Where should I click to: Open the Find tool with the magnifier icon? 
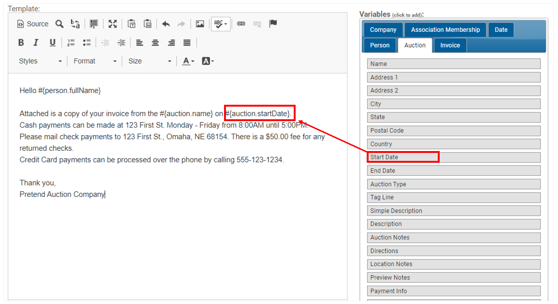pyautogui.click(x=59, y=23)
